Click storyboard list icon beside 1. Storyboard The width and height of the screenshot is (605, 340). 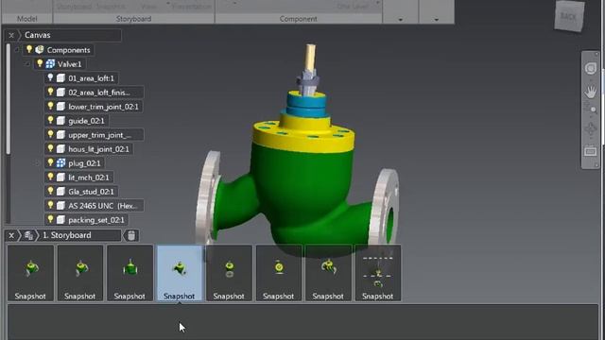[28, 235]
